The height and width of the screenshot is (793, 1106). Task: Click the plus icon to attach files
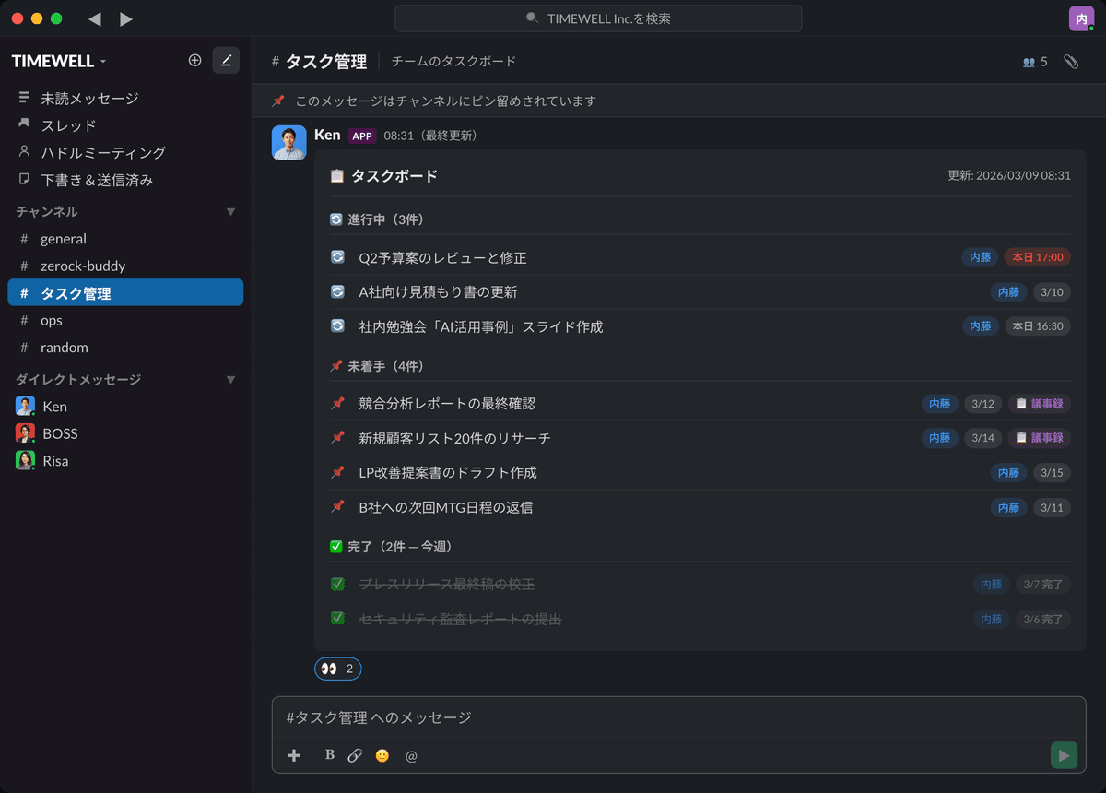(x=293, y=755)
